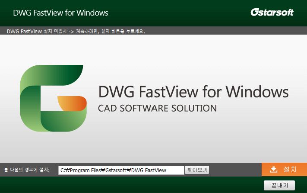Click the gray install path bar background
Image resolution: width=307 pixels, height=193 pixels.
coord(235,170)
